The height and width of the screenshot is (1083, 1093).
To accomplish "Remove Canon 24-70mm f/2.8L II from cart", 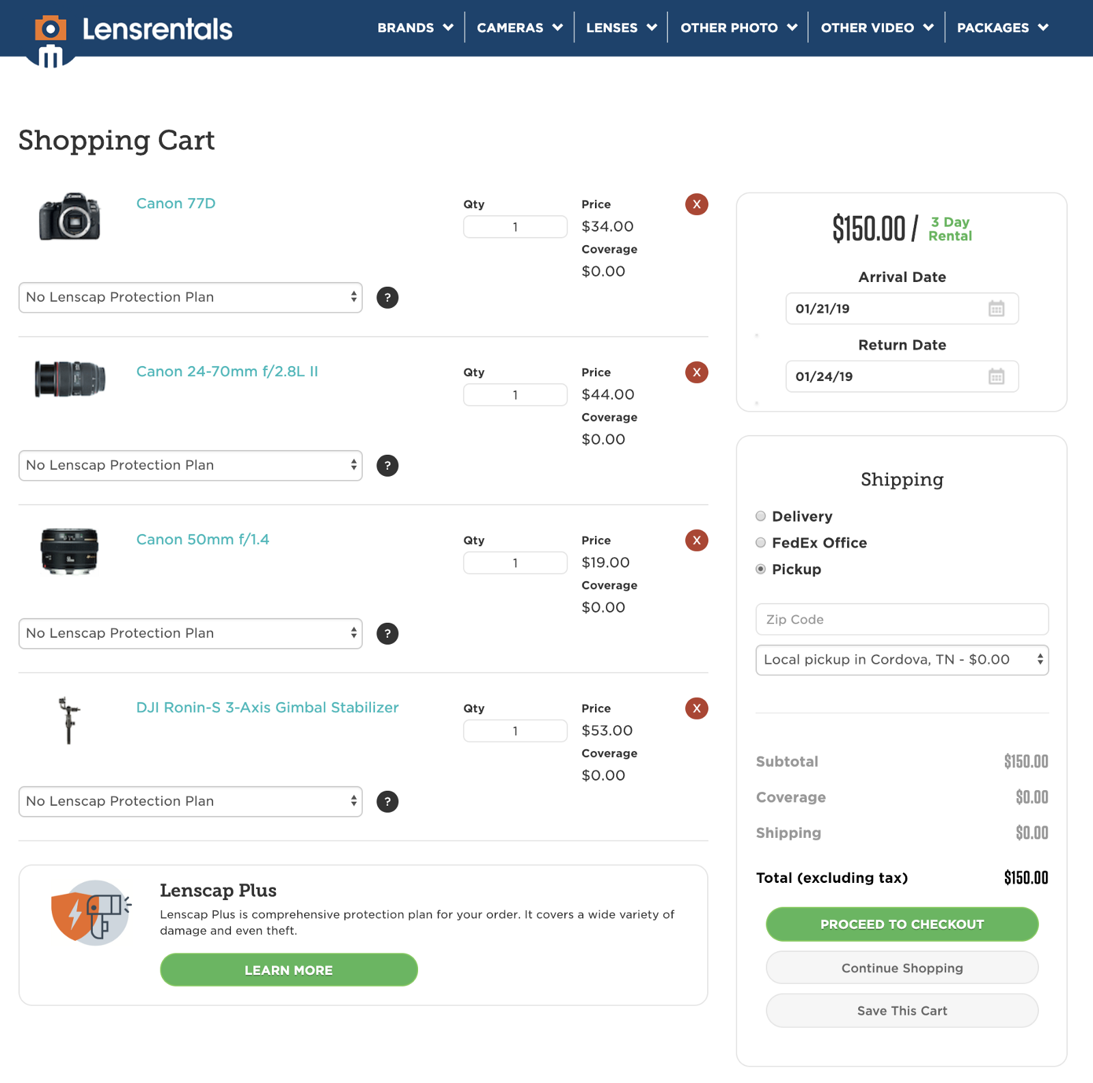I will point(697,372).
